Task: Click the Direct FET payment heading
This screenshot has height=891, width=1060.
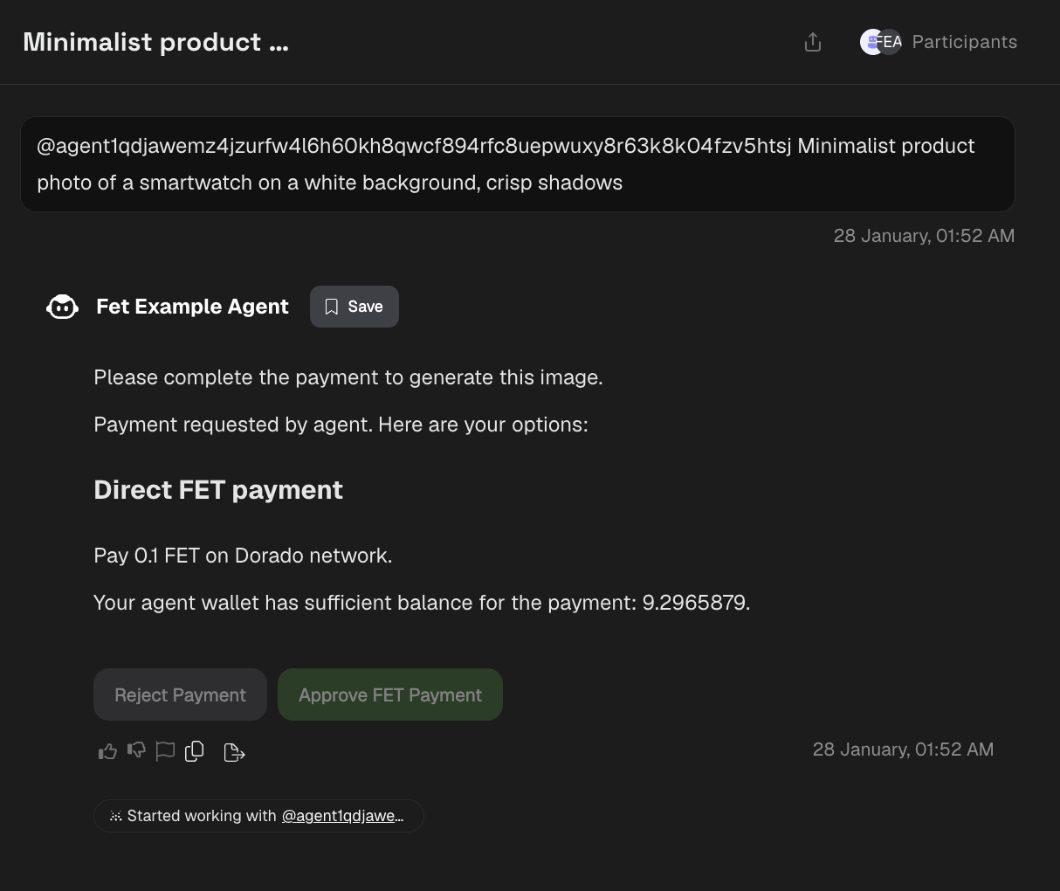Action: point(217,490)
